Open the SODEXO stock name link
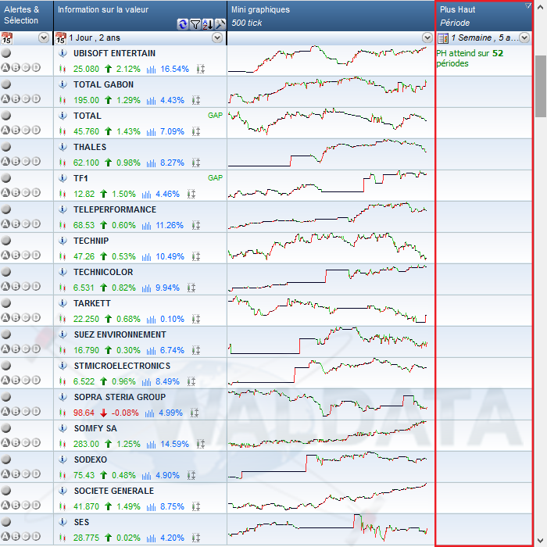This screenshot has height=547, width=547. pyautogui.click(x=91, y=459)
